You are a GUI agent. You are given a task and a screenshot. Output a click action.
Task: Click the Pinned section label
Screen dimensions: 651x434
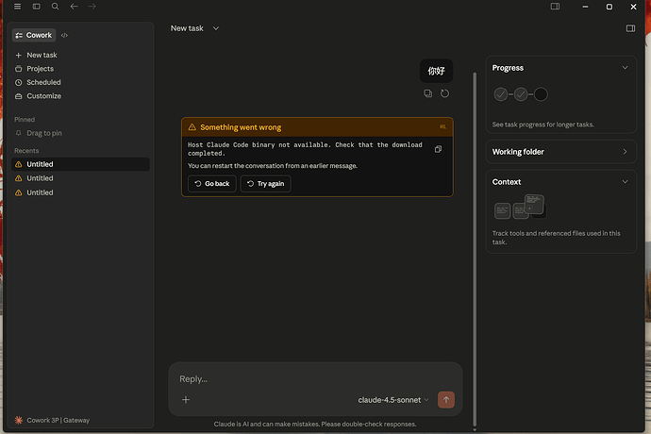[x=25, y=120]
